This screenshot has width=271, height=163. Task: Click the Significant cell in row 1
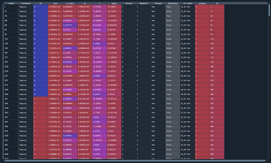(173, 7)
